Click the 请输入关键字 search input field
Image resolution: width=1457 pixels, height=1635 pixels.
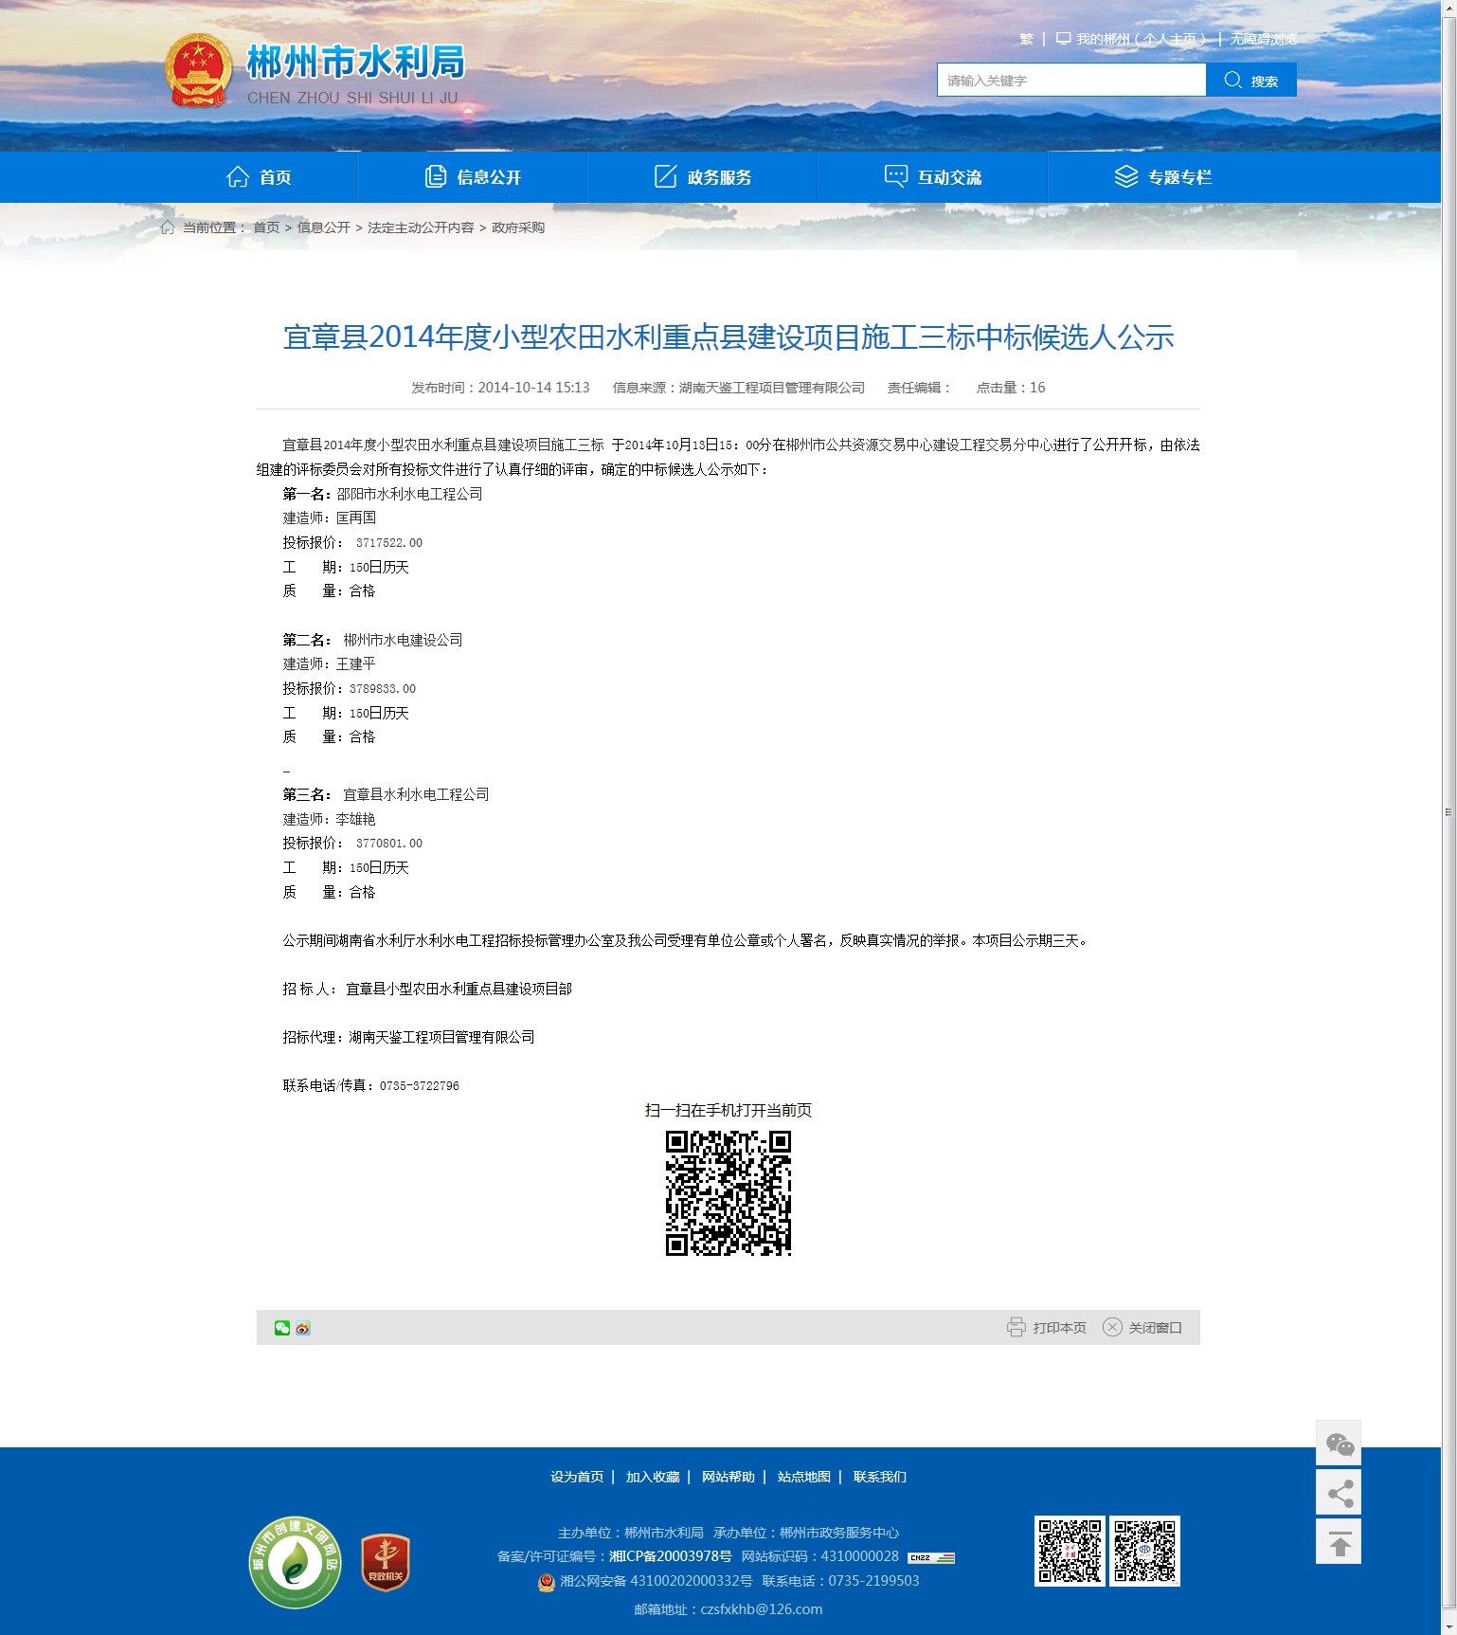(x=1070, y=81)
